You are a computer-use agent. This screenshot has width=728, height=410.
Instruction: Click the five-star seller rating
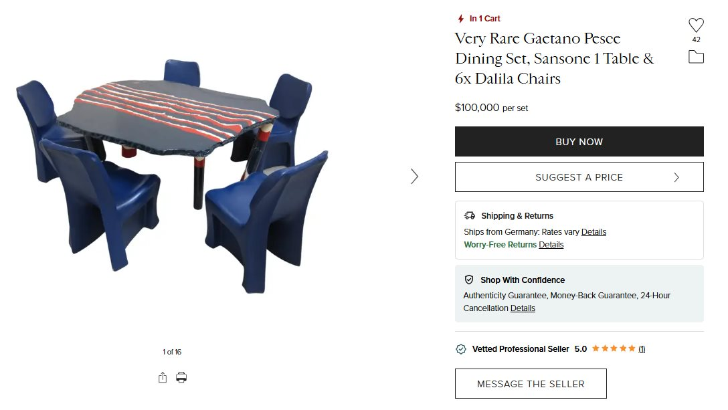614,348
